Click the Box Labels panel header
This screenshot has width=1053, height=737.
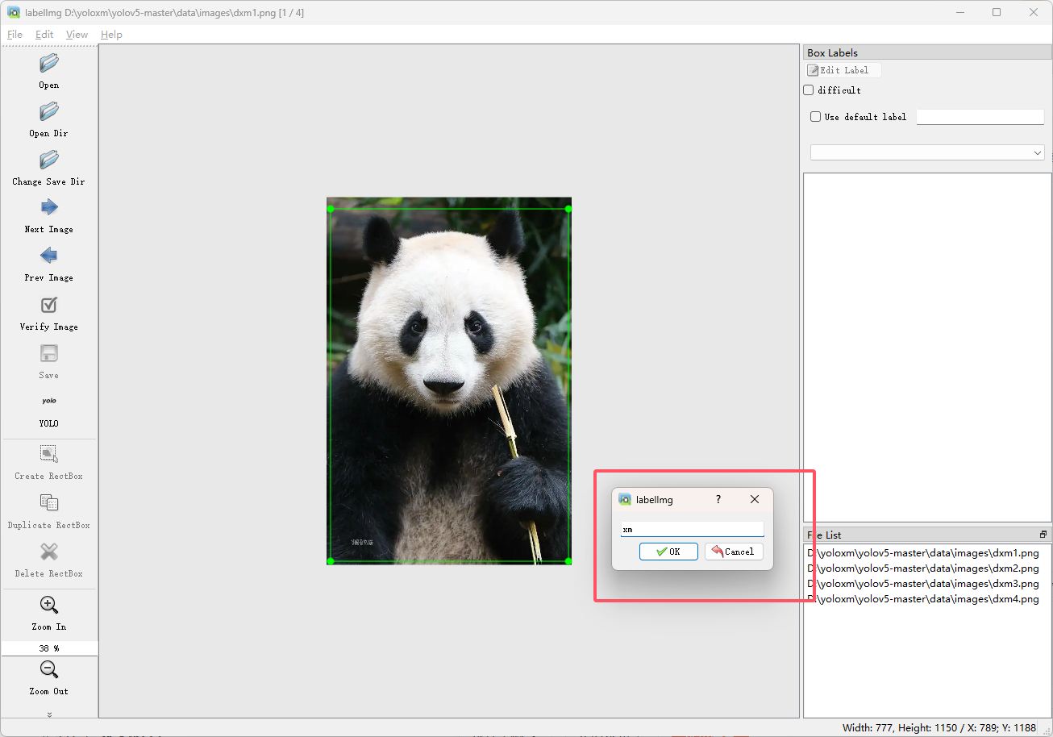pos(927,52)
